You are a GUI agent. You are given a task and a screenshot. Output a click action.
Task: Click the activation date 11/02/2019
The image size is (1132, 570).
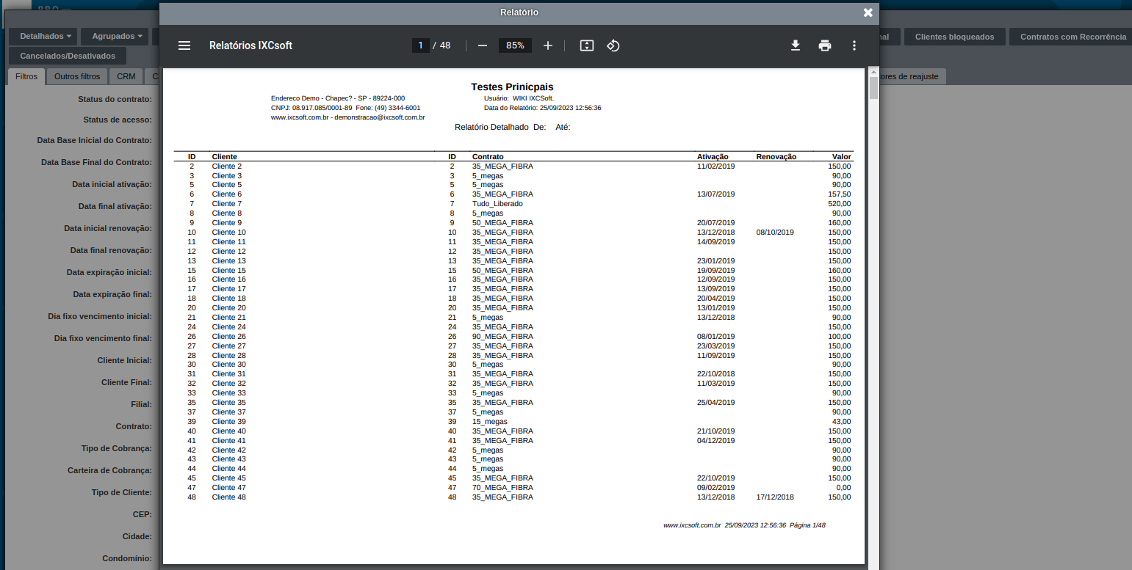click(x=716, y=167)
